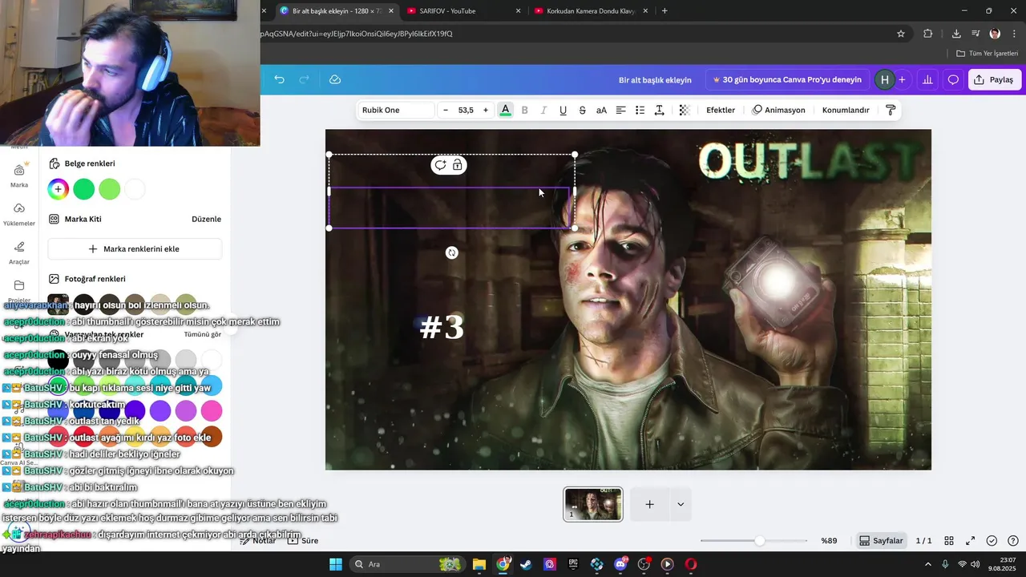Open the Marka sidebar tab
1026x577 pixels.
(19, 176)
